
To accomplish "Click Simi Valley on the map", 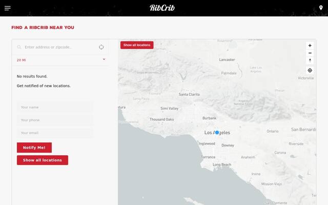I will (x=170, y=108).
